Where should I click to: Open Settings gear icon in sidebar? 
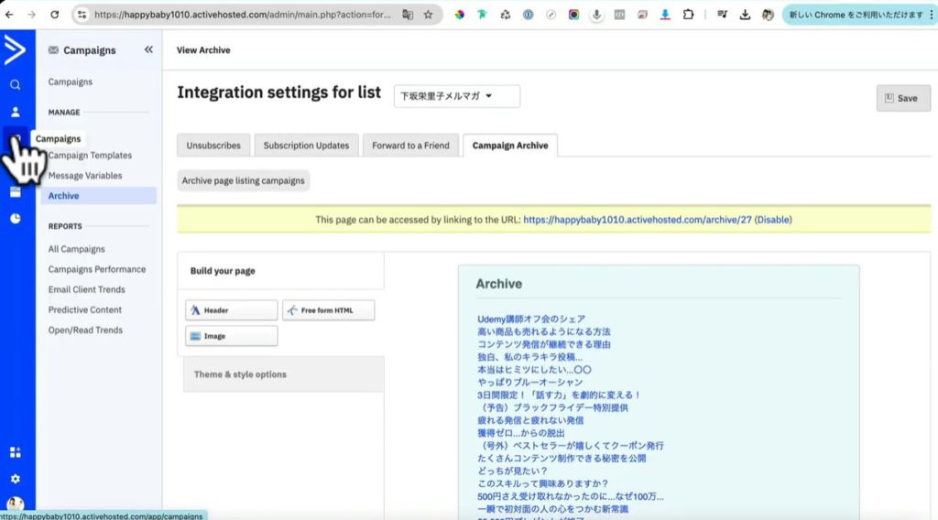(x=15, y=479)
